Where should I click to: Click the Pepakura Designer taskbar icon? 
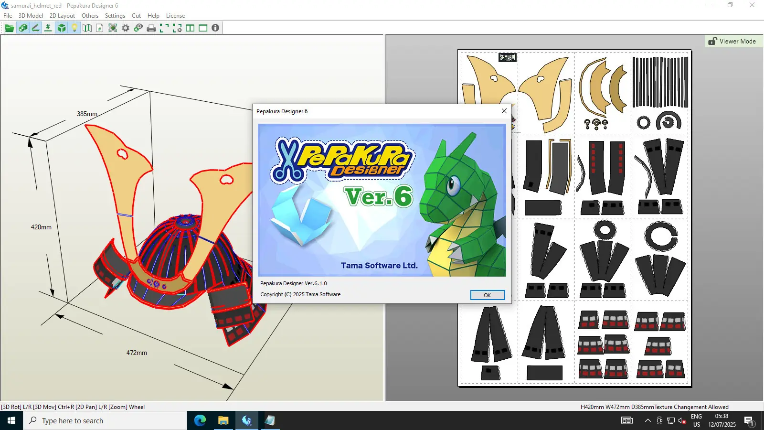246,420
